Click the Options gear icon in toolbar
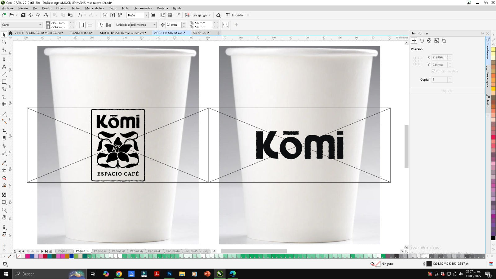 click(x=218, y=15)
